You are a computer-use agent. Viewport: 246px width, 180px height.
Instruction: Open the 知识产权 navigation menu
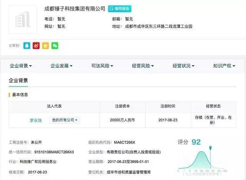(224, 66)
